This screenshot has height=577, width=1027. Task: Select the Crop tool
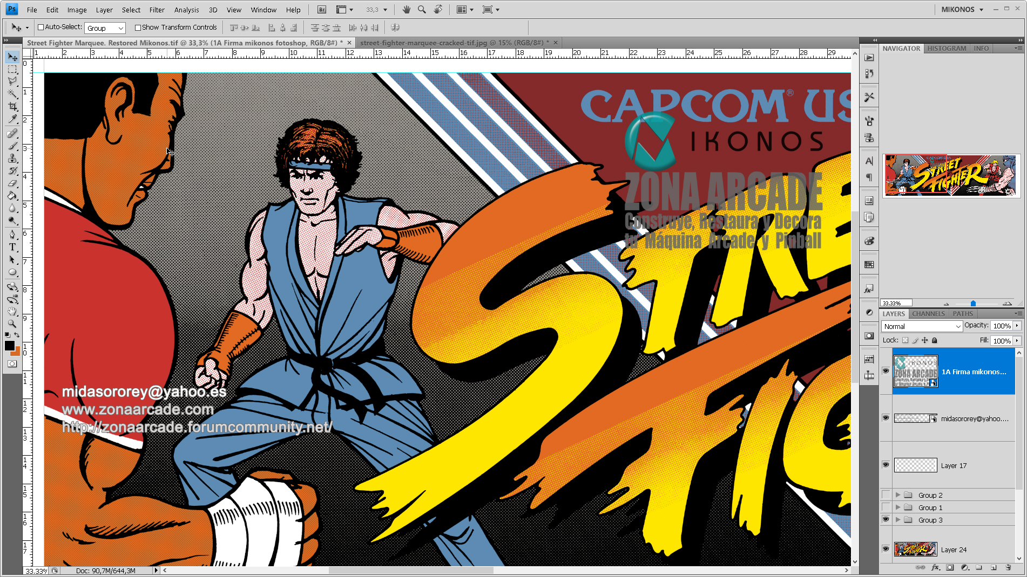click(x=12, y=107)
